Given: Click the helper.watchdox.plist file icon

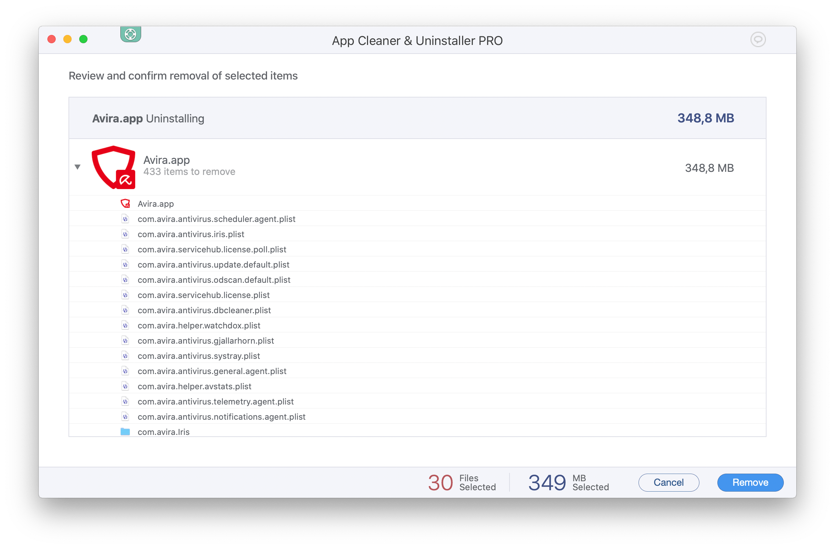Looking at the screenshot, I should click(125, 325).
